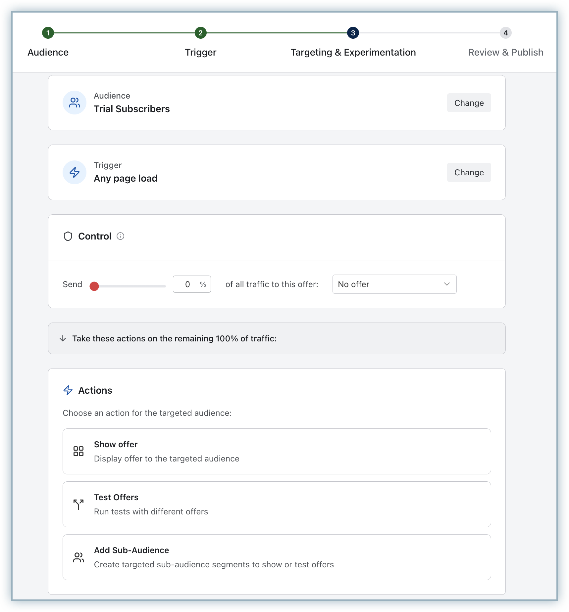
Task: Open the Control info tooltip icon
Action: [x=121, y=236]
